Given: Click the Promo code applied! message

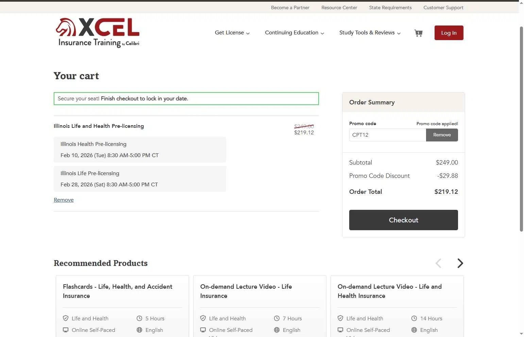Looking at the screenshot, I should click(x=437, y=124).
